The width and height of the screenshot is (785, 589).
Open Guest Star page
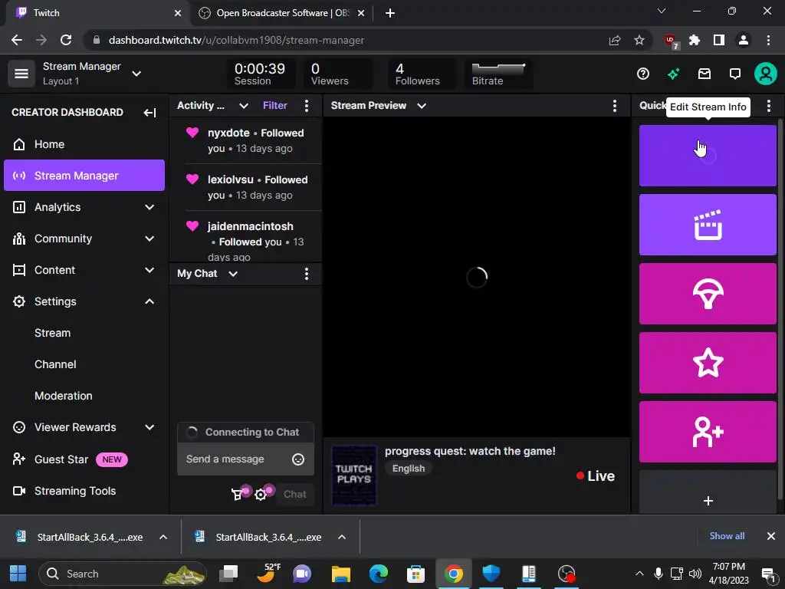click(84, 459)
